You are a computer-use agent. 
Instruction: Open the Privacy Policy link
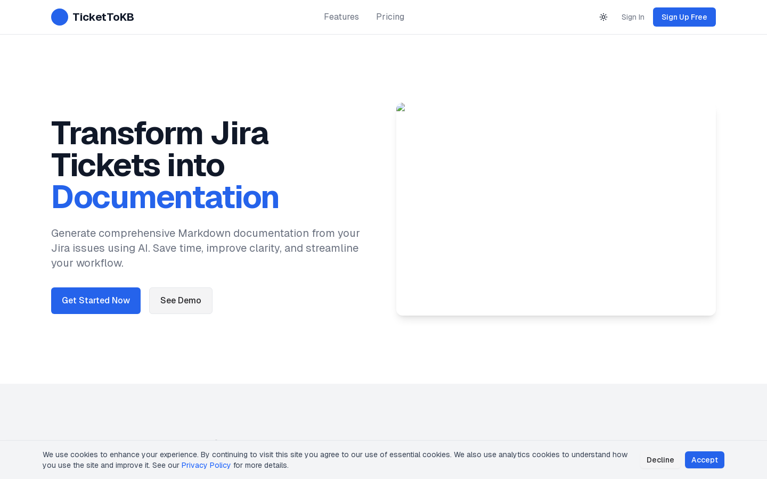click(206, 465)
